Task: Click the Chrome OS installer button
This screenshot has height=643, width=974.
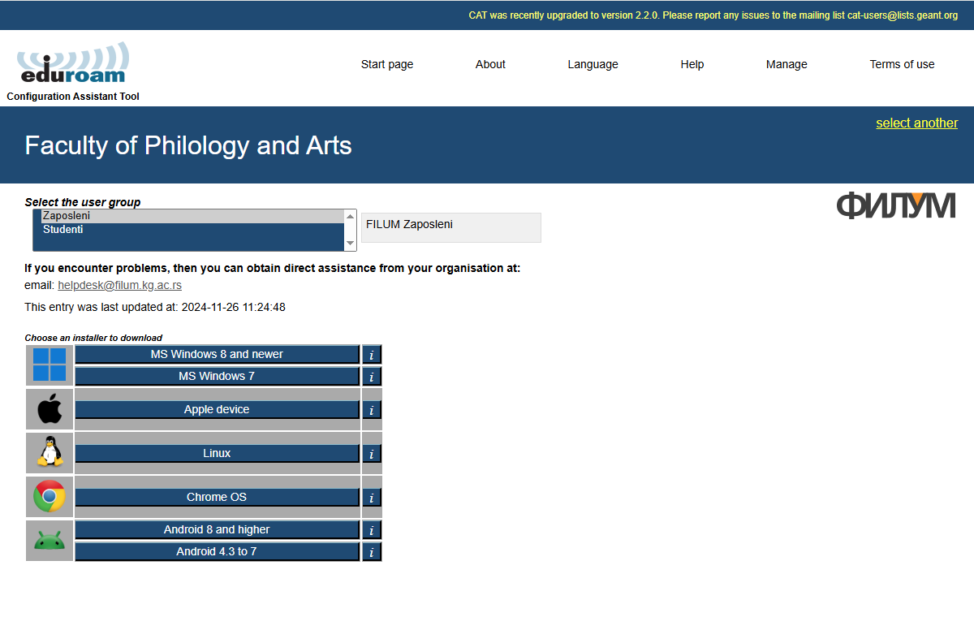Action: 217,498
